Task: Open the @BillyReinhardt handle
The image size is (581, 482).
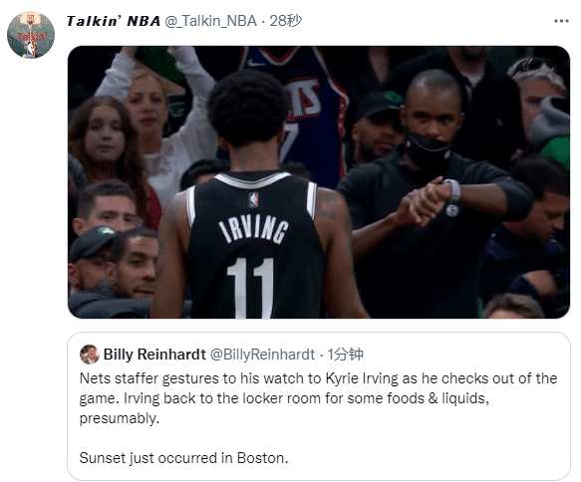Action: pyautogui.click(x=262, y=355)
